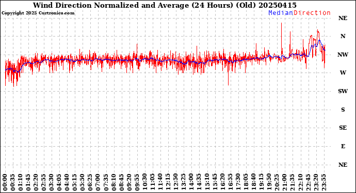
Task: Click the 02:55 time label
Action: [44, 182]
